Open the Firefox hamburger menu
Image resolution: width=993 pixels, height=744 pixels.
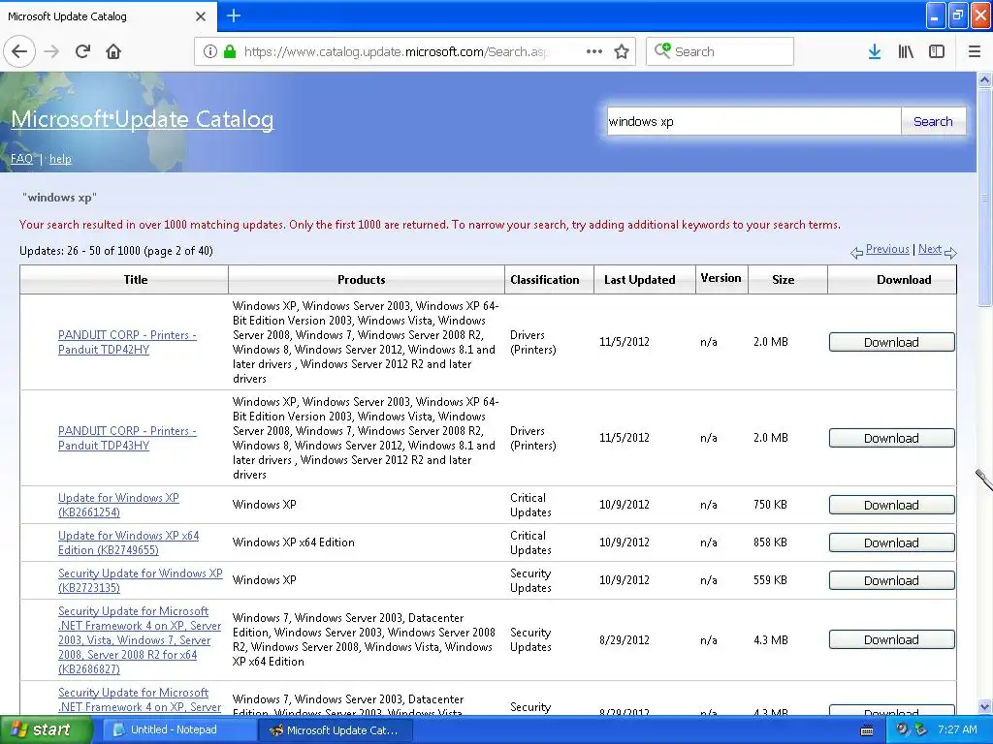975,51
